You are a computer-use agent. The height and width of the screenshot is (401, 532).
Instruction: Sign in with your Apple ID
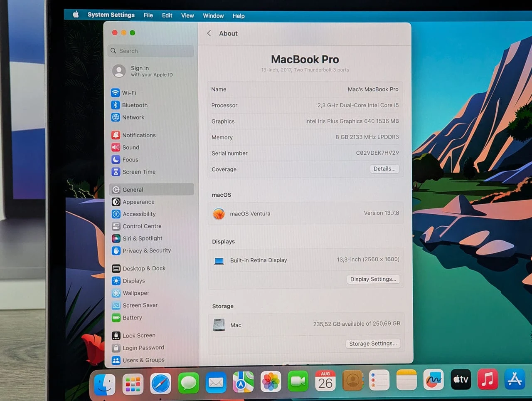(x=143, y=71)
